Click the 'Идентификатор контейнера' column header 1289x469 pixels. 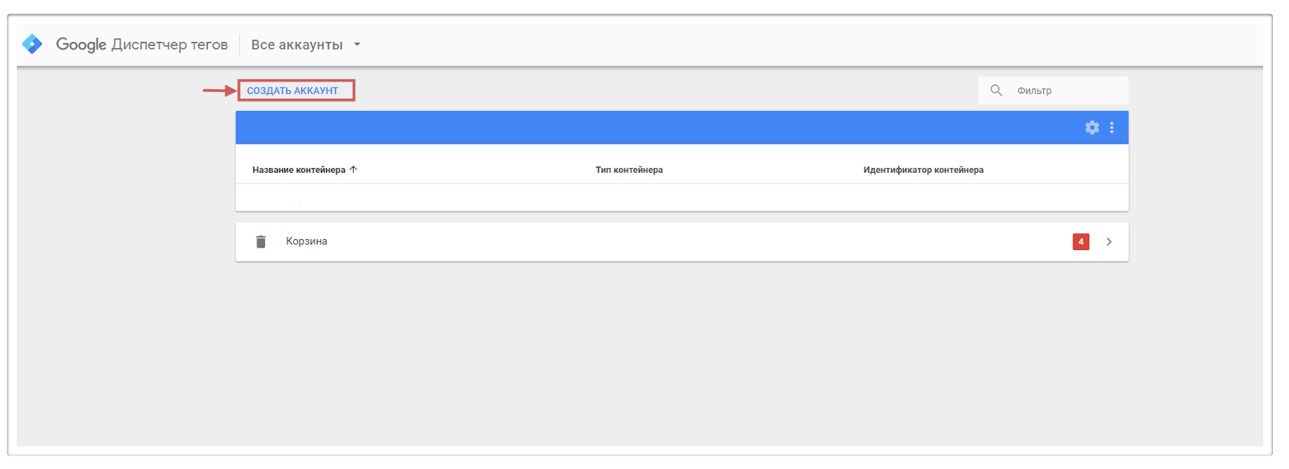(x=922, y=170)
